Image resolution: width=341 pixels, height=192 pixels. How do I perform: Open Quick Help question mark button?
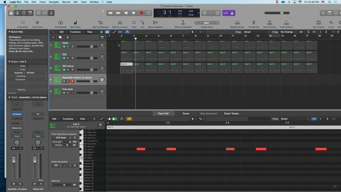24,13
